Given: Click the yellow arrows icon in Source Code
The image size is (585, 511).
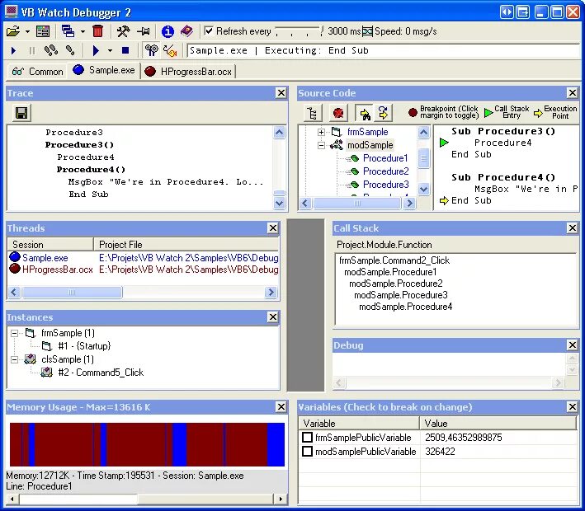Looking at the screenshot, I should [383, 113].
